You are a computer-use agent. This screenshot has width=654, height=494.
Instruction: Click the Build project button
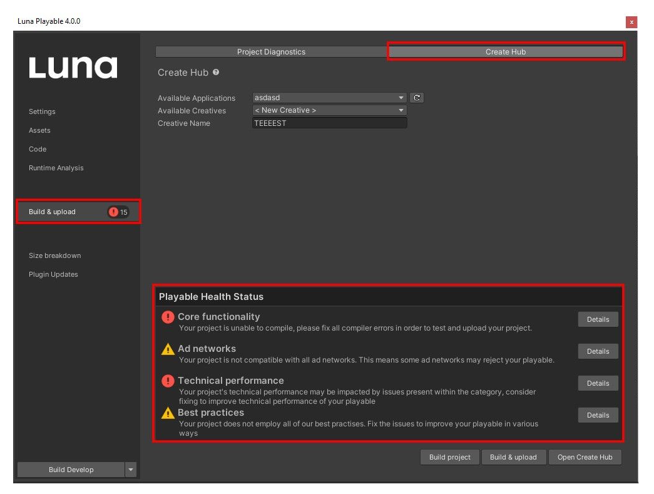449,457
